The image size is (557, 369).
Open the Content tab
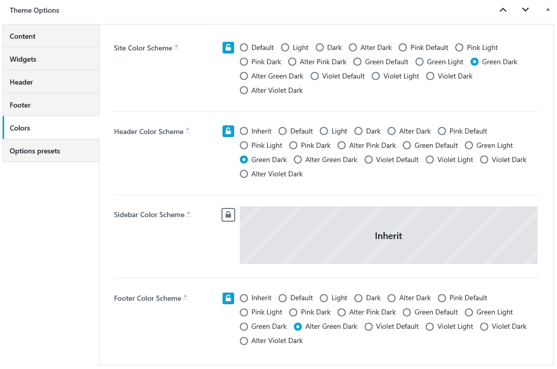(51, 36)
